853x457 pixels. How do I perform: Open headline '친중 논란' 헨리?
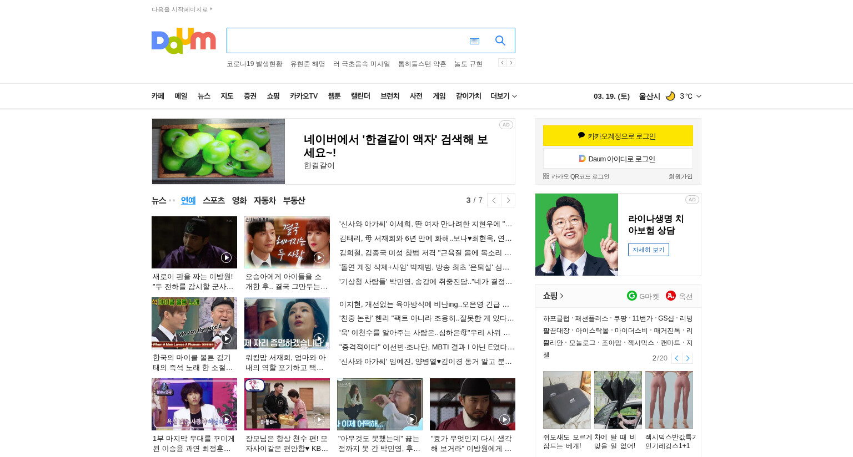[426, 318]
